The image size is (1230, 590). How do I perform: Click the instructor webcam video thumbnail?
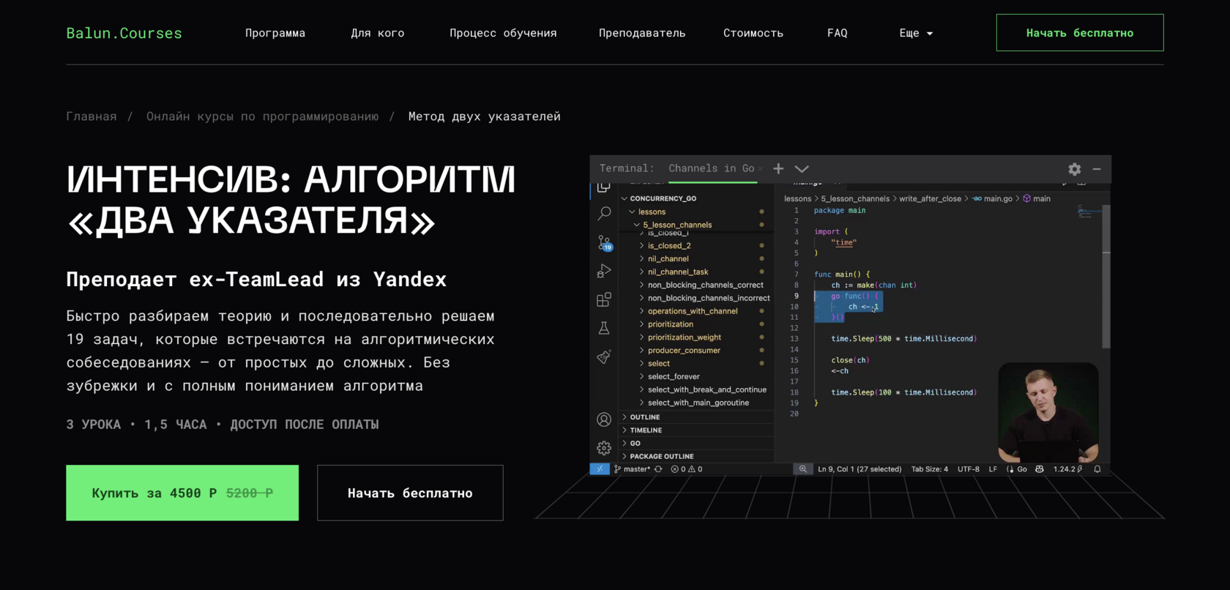[x=1048, y=412]
